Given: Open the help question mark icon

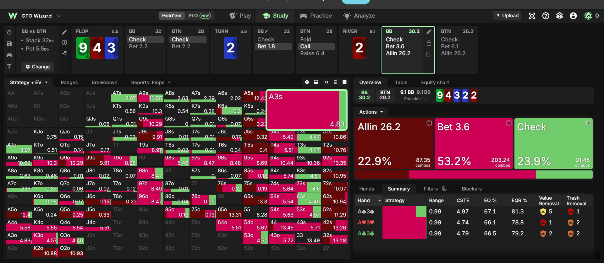Looking at the screenshot, I should 546,16.
